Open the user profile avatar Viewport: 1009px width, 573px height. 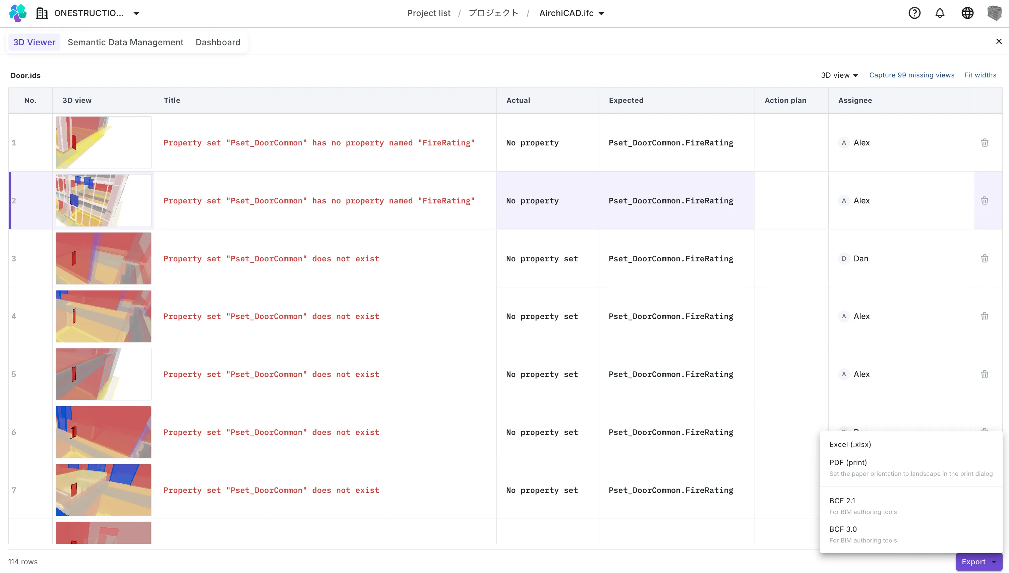point(995,13)
